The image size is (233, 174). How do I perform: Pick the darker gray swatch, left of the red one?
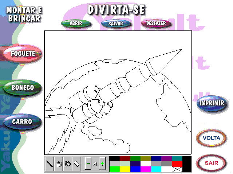[167, 164]
